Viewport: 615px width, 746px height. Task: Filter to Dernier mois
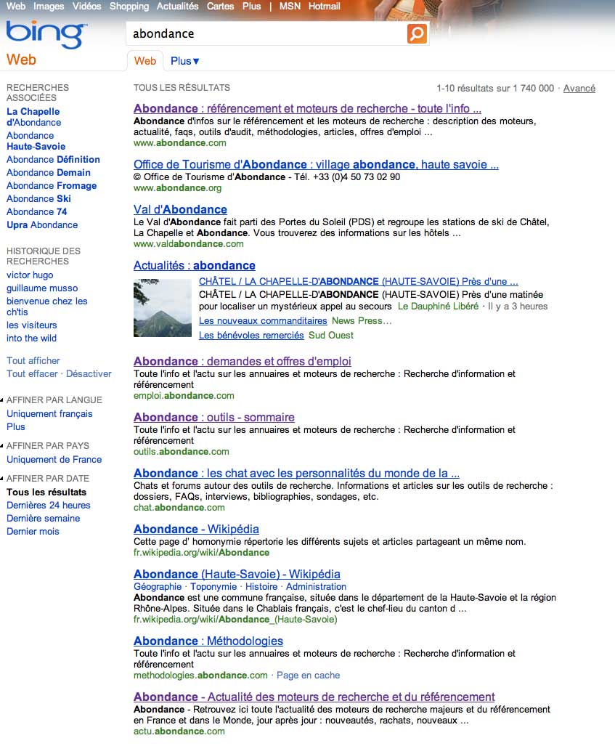click(33, 532)
